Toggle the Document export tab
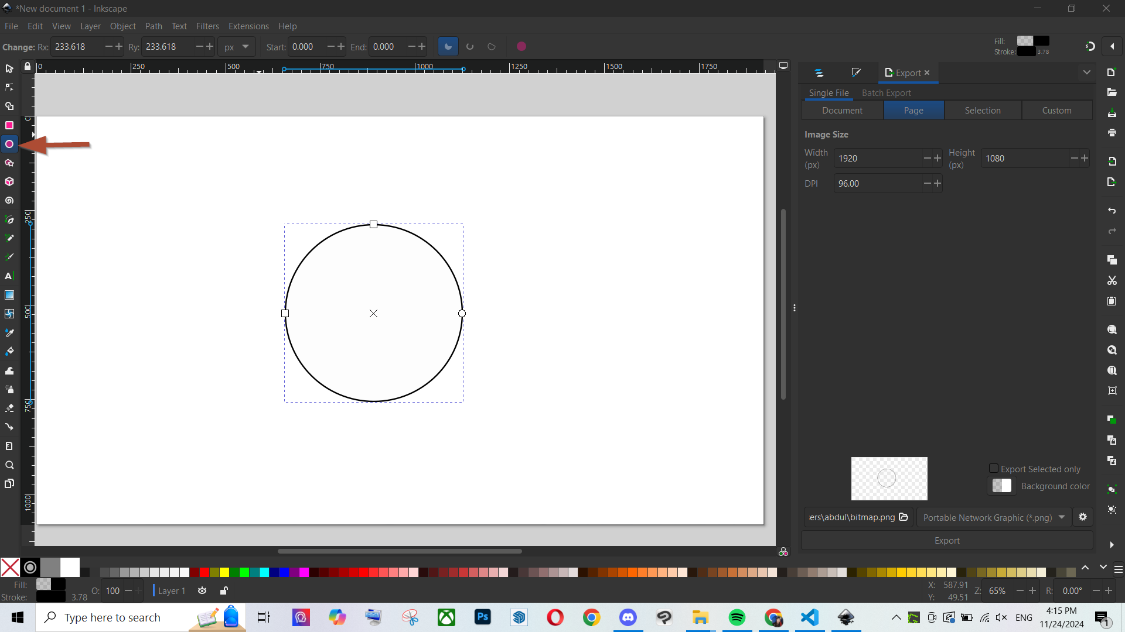 842,111
